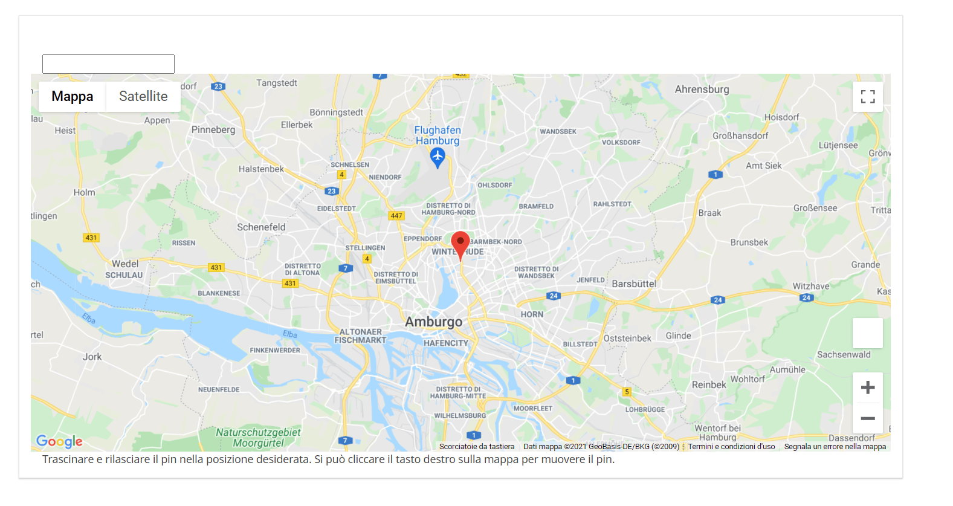
Task: Open Termini e condizioni d'uso link
Action: point(731,447)
